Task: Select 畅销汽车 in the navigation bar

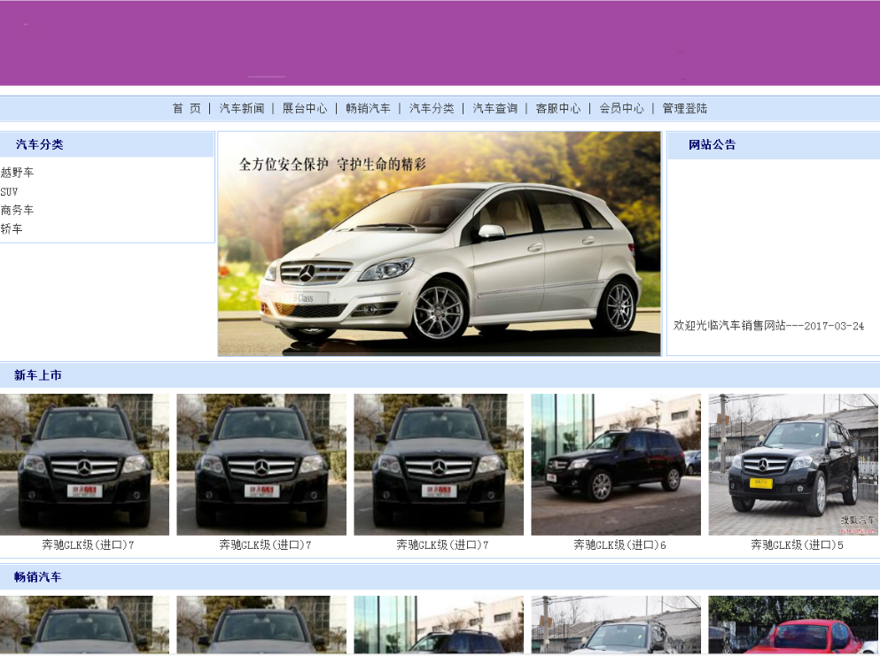Action: tap(368, 108)
